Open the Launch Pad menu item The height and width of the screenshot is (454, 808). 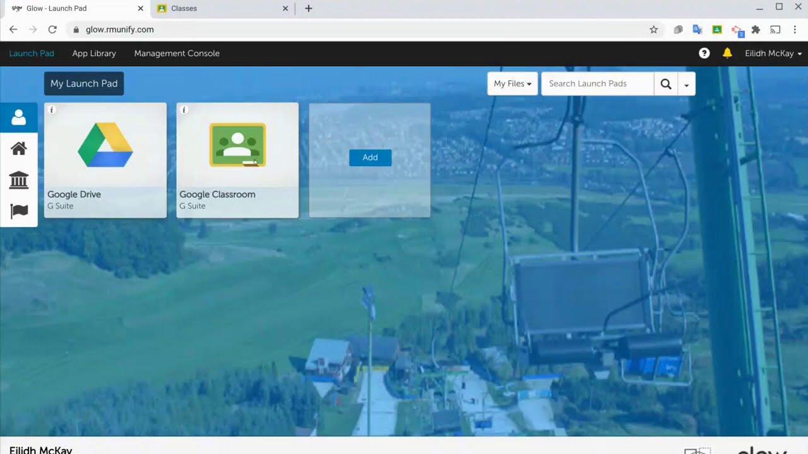pos(32,54)
